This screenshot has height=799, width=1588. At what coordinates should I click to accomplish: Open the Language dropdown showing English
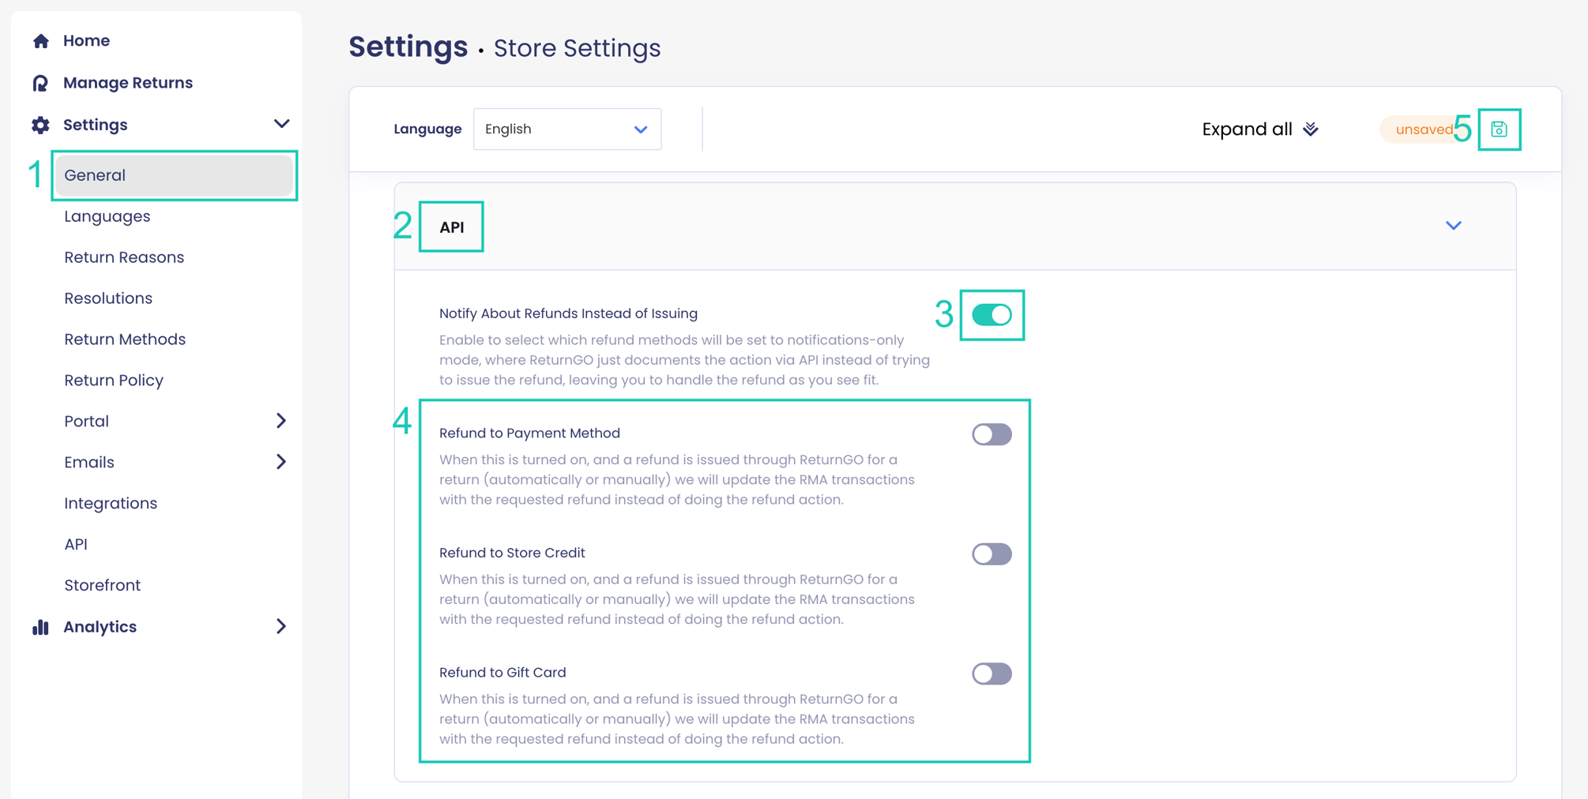coord(567,129)
